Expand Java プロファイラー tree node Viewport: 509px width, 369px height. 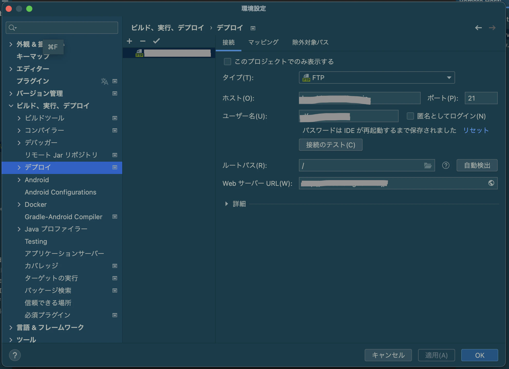coord(19,229)
